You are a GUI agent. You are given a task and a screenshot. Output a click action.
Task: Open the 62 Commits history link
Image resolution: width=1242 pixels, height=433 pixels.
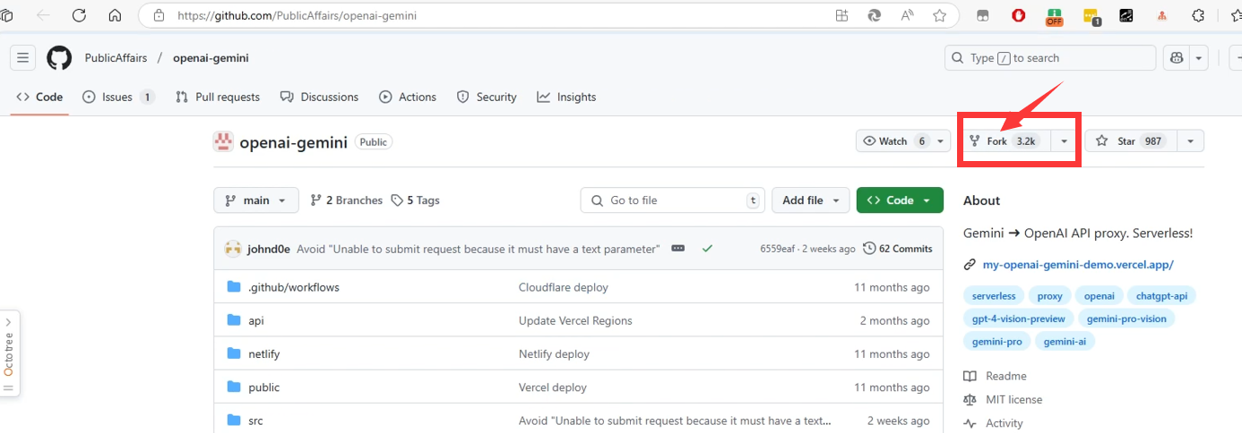click(x=898, y=249)
